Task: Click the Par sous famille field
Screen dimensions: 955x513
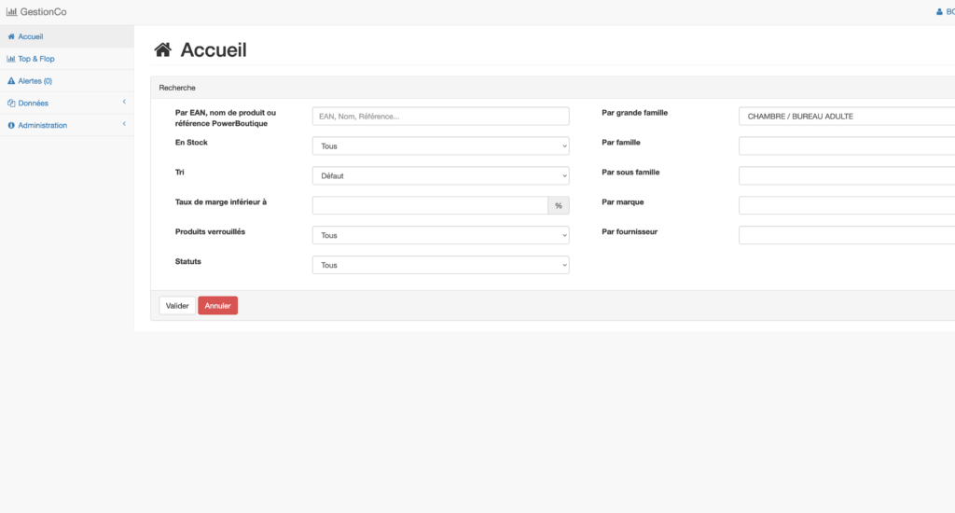Action: pyautogui.click(x=847, y=175)
